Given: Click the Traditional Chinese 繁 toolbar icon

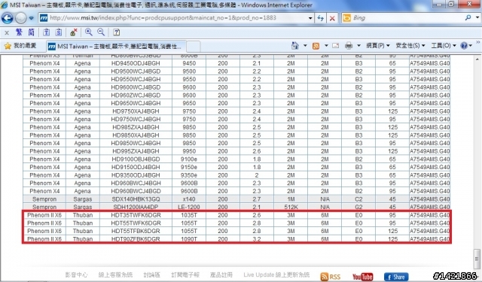Looking at the screenshot, I should 19,32.
